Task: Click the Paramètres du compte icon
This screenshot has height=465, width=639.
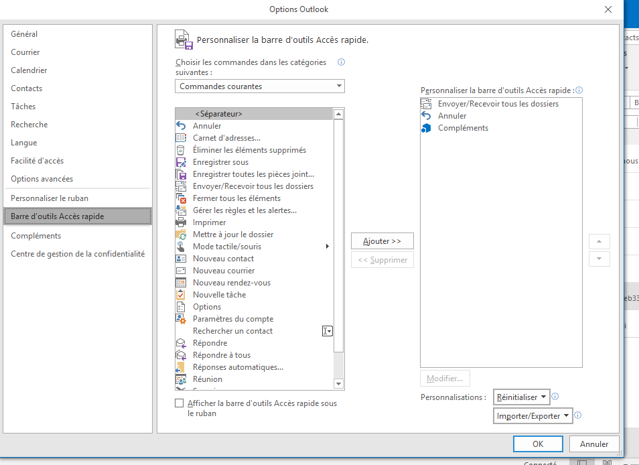Action: [x=181, y=319]
